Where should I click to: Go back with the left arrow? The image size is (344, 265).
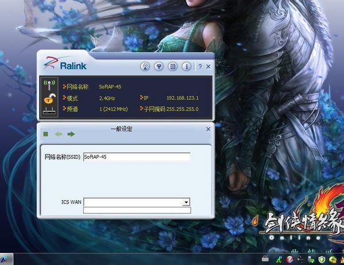(x=58, y=134)
